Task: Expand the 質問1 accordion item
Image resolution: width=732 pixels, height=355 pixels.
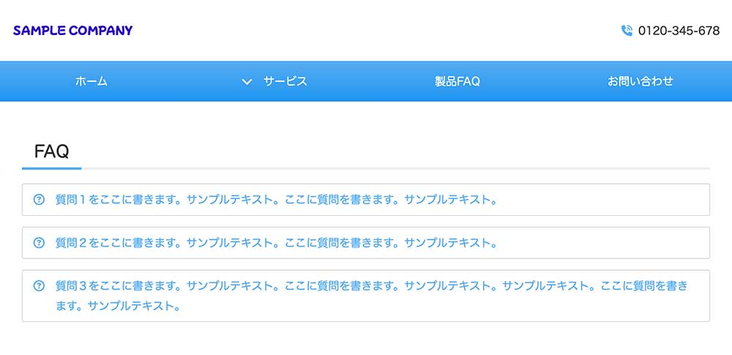Action: tap(366, 199)
